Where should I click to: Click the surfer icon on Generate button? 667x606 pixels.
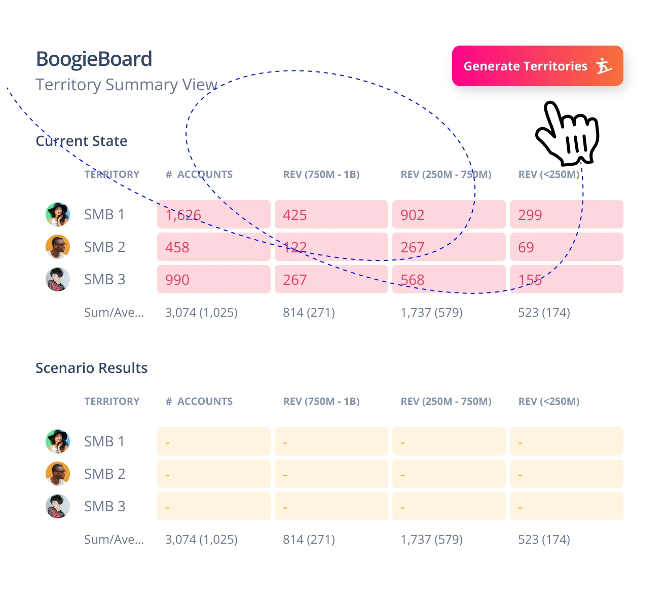point(604,66)
